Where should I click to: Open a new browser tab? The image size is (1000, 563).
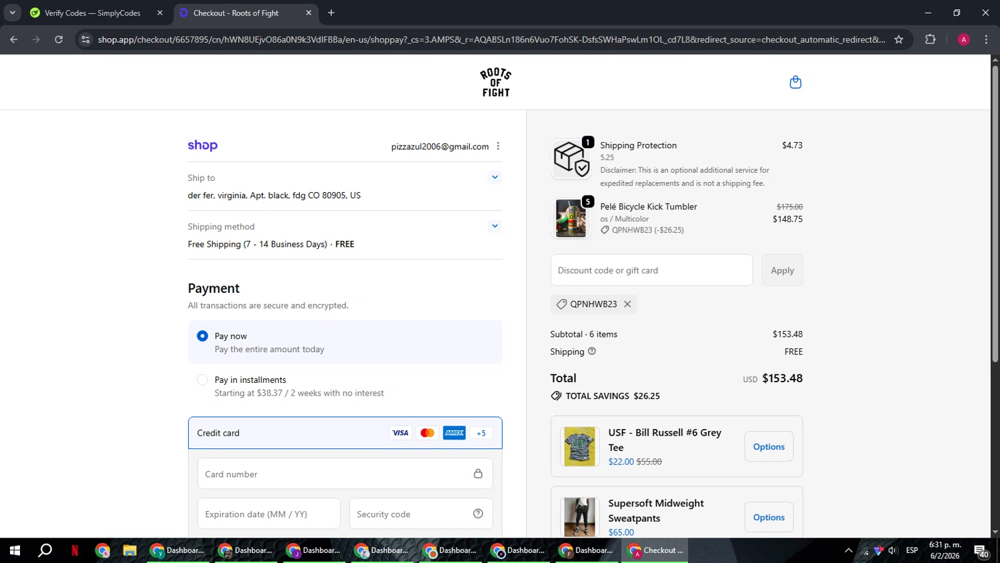click(331, 13)
